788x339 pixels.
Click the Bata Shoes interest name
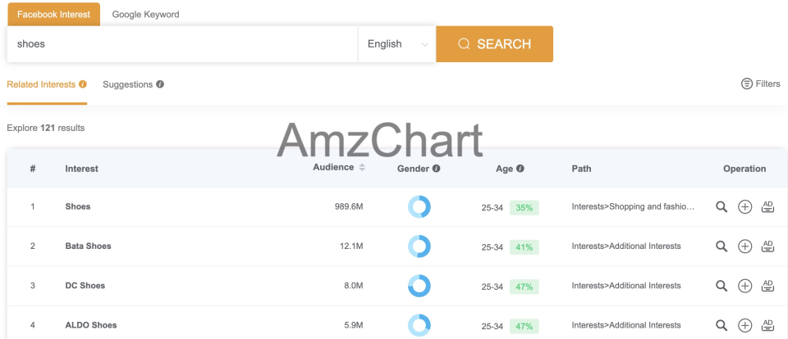coord(89,246)
